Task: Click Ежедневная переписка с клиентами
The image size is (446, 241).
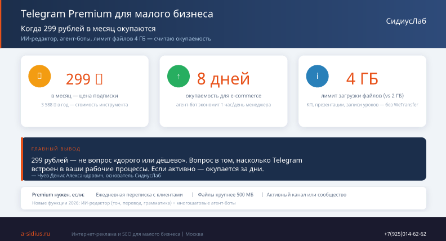Action: (x=139, y=195)
